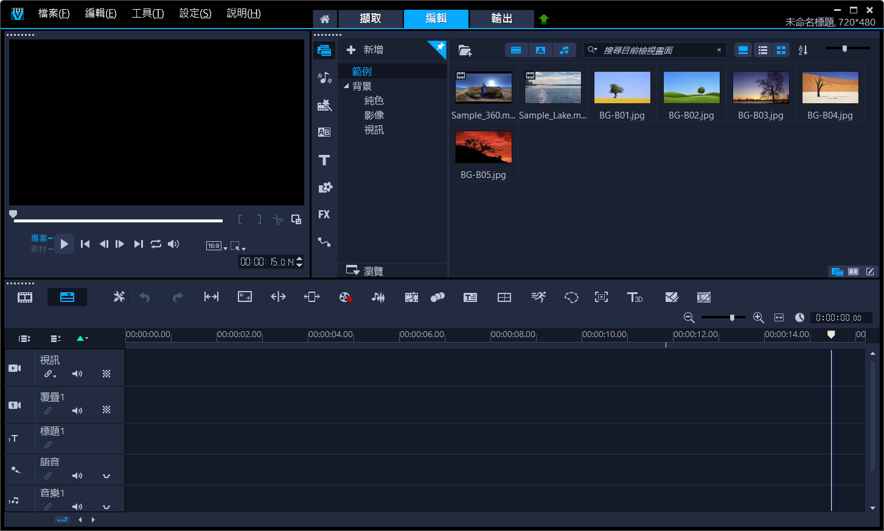Click the Split Screen Template Creator icon
Viewport: 884px width, 531px height.
pos(671,297)
